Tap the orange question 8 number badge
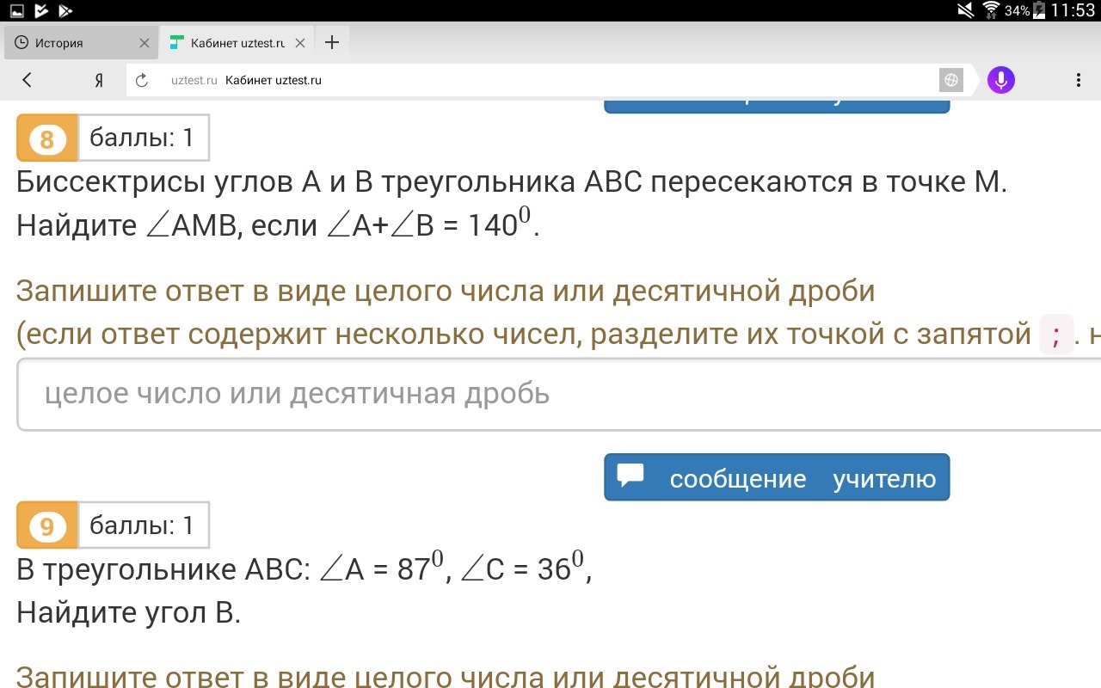Viewport: 1101px width, 688px height. click(x=47, y=138)
